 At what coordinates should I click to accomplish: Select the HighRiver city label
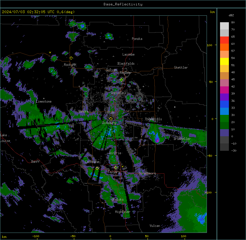click(123, 212)
